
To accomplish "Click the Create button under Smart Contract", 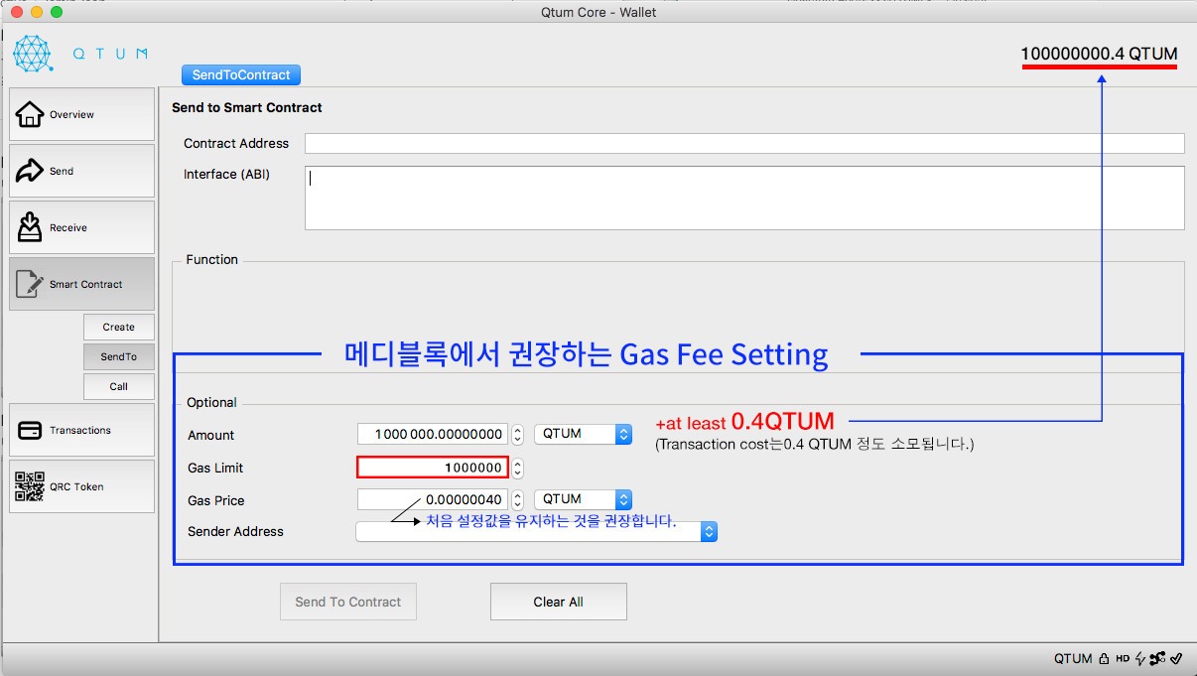I will coord(118,327).
